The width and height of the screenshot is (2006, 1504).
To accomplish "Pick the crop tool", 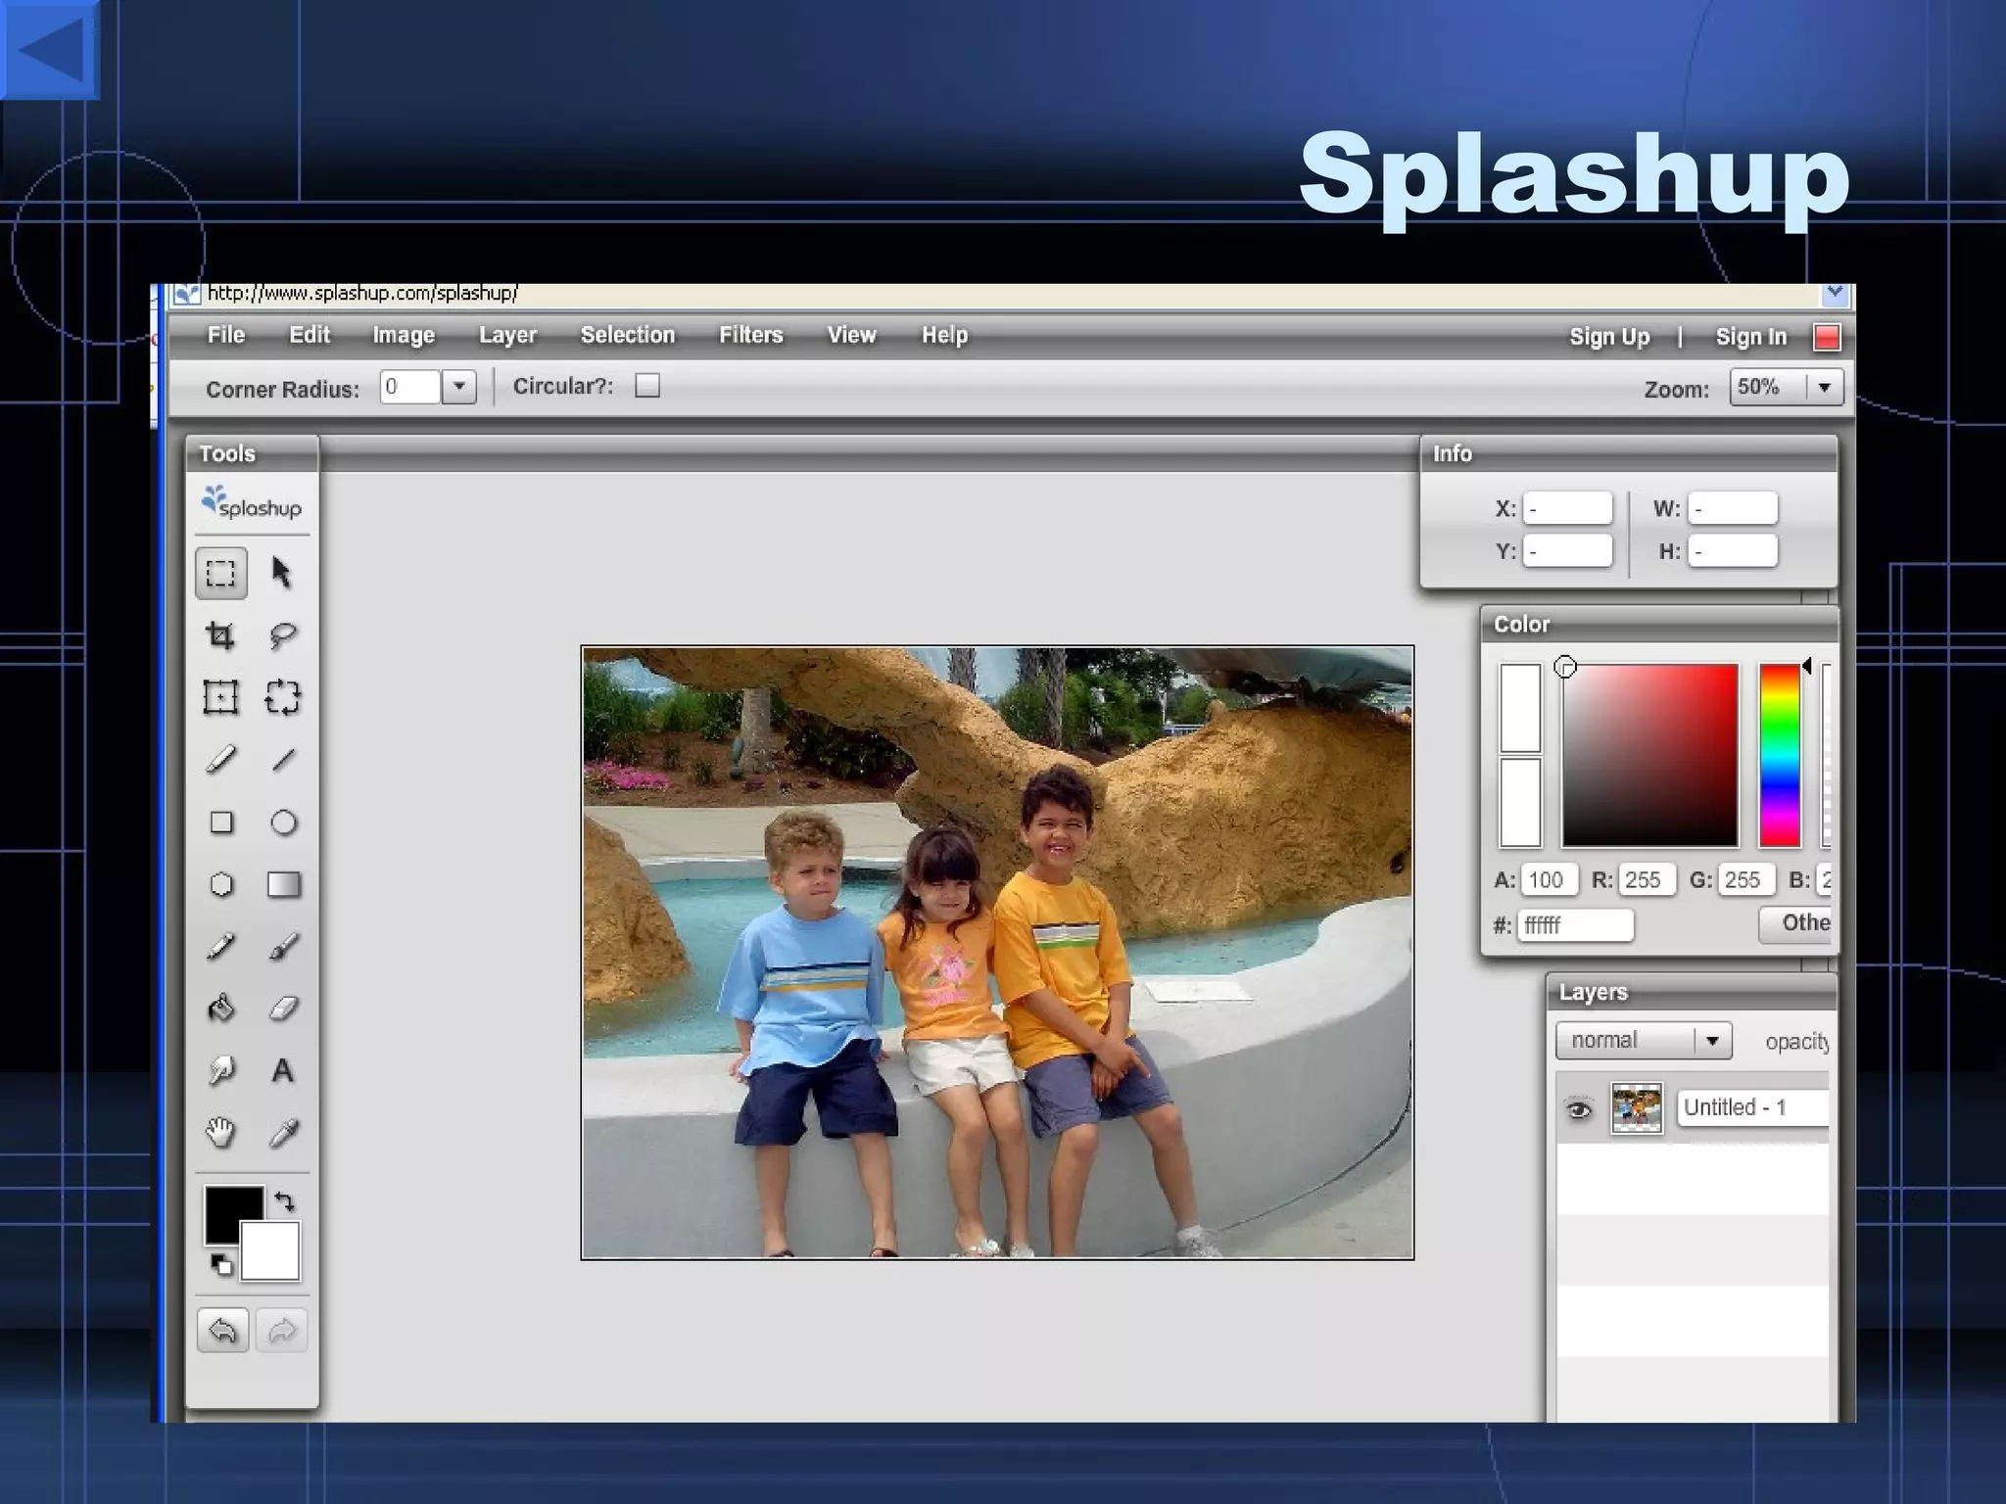I will pyautogui.click(x=220, y=635).
